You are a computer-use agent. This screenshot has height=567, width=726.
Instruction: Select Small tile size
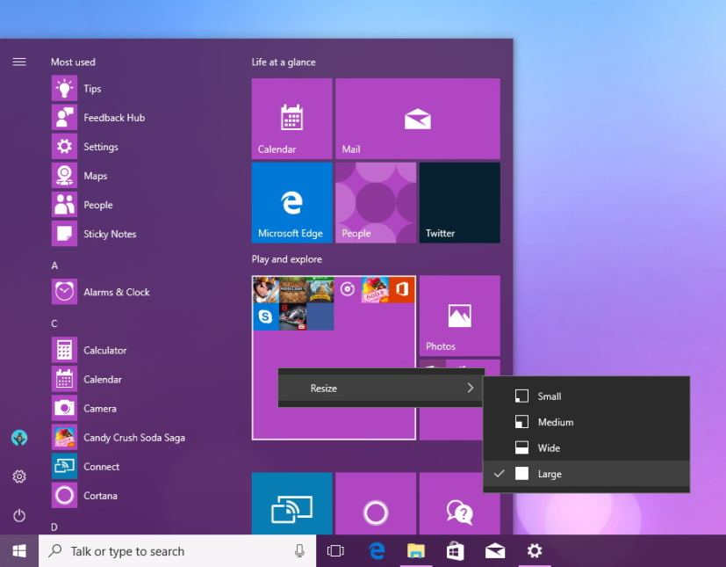coord(586,396)
